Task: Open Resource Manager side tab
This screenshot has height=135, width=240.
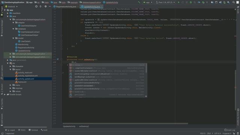Action: point(2,28)
